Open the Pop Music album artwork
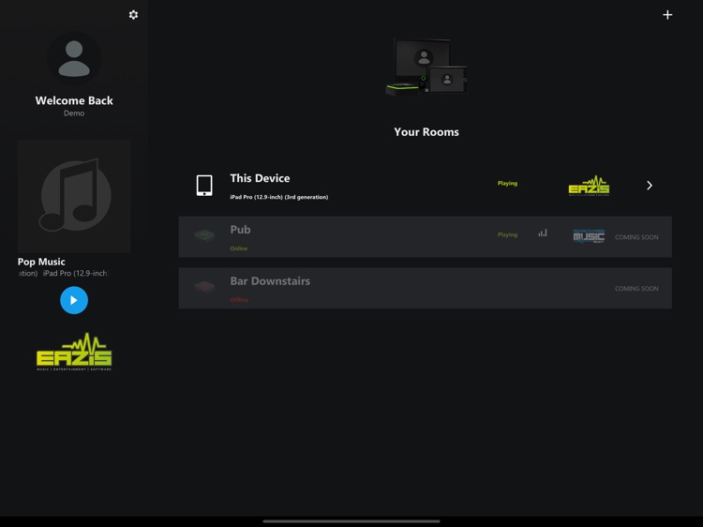The image size is (703, 527). tap(74, 196)
